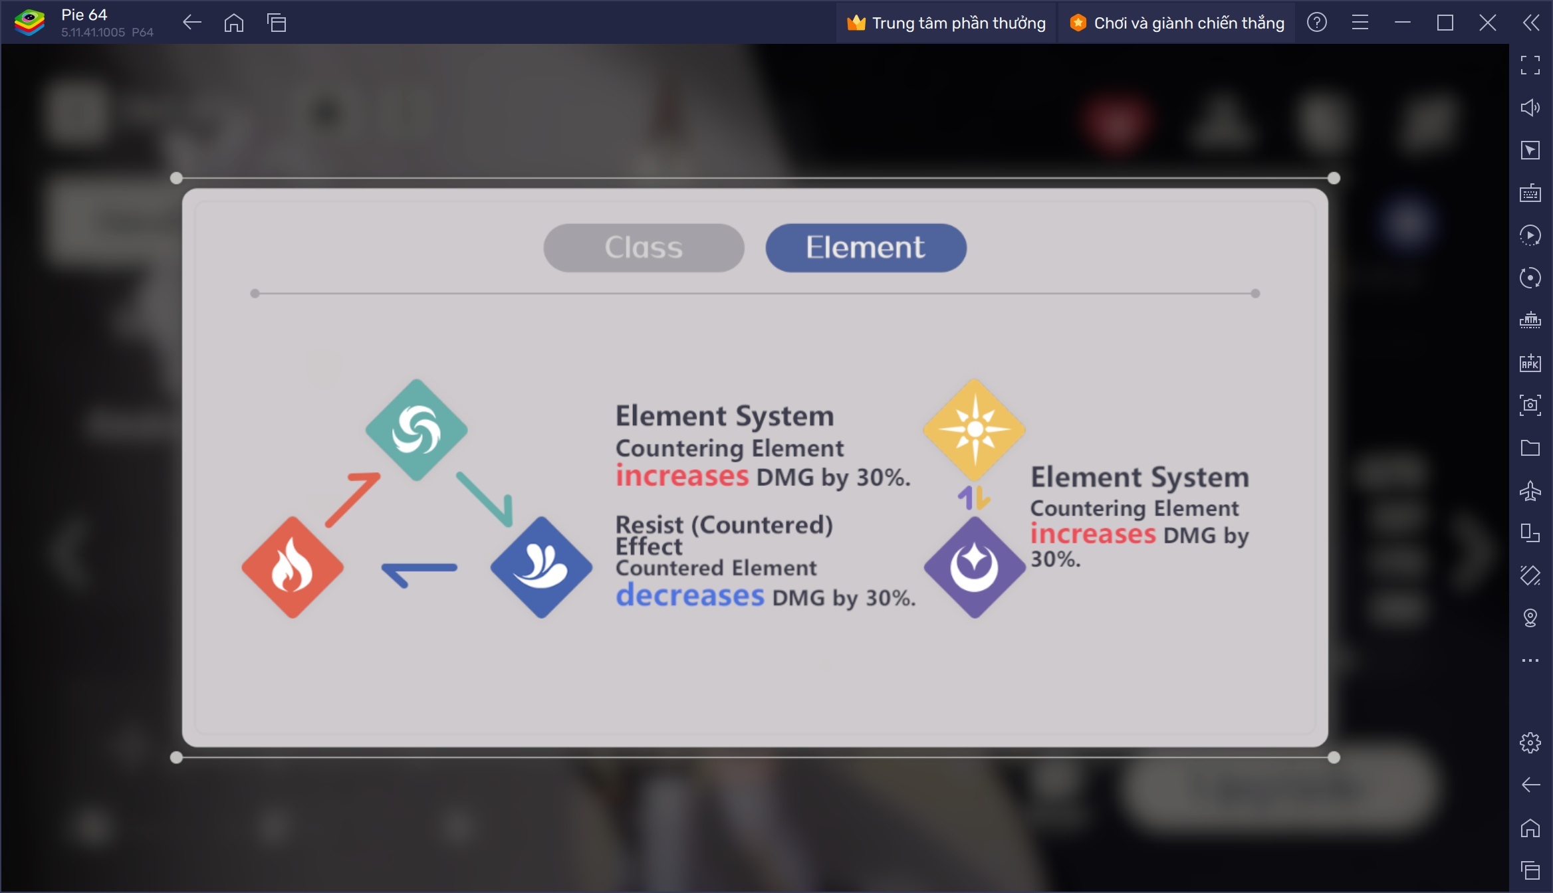
Task: Click the volume speaker icon in sidebar
Action: (1530, 108)
